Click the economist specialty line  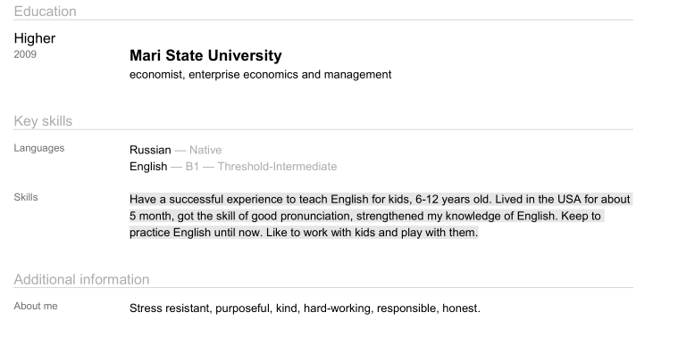pos(260,75)
